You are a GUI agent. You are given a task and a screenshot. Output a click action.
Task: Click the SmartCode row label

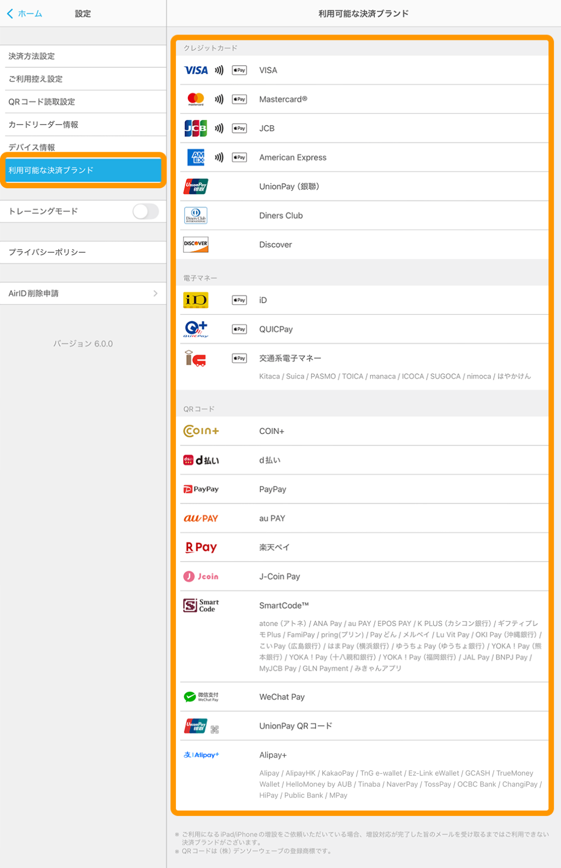pyautogui.click(x=284, y=605)
